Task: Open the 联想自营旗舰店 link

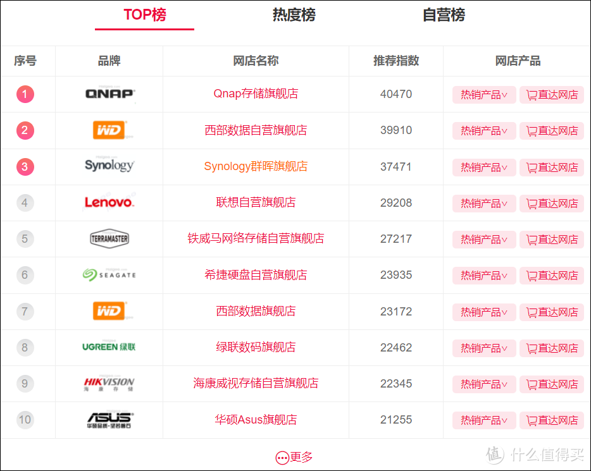Action: click(256, 202)
